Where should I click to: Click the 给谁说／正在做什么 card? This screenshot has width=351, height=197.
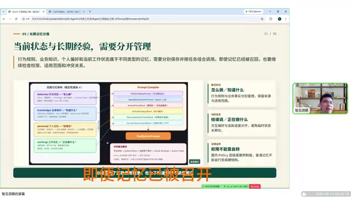241,123
